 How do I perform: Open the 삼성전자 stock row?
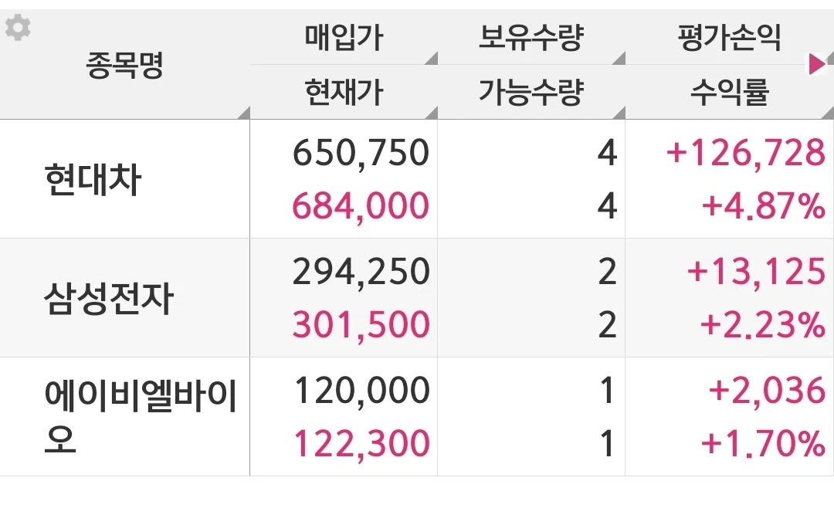point(417,298)
